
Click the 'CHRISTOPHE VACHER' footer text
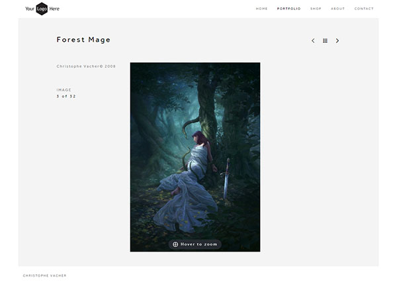[x=44, y=275]
